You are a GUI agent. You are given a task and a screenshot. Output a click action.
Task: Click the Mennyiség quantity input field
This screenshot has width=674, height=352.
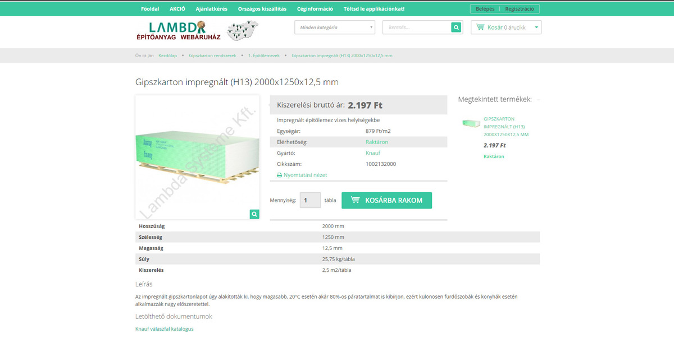tap(310, 200)
